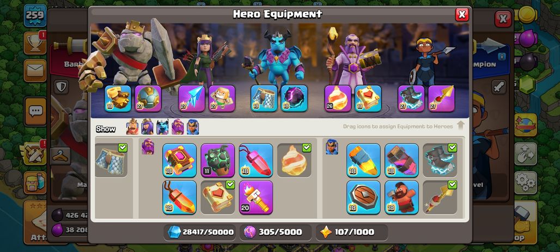Open Barbarian King's Spiky Ball equipment slot

click(x=148, y=99)
